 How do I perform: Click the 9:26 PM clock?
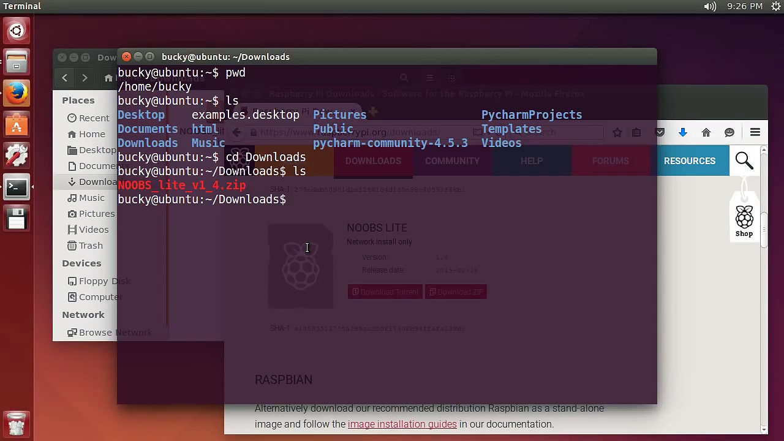(x=744, y=6)
